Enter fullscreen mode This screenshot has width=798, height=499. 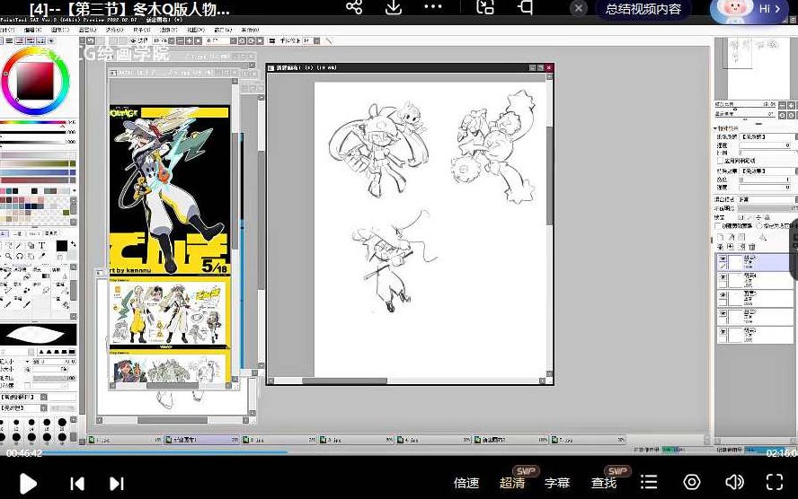775,483
